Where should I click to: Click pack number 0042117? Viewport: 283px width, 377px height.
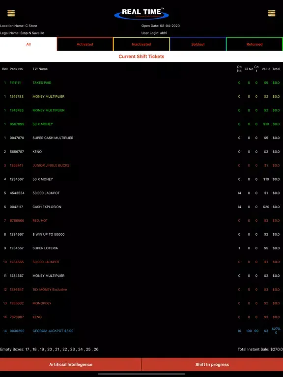pyautogui.click(x=16, y=207)
